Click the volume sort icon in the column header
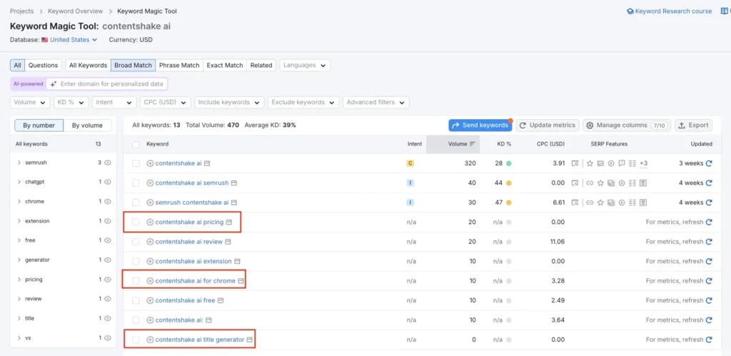Screen dimensions: 731x356 [x=473, y=144]
